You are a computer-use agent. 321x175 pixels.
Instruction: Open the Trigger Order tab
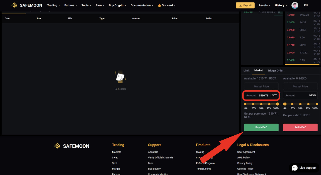coord(275,71)
